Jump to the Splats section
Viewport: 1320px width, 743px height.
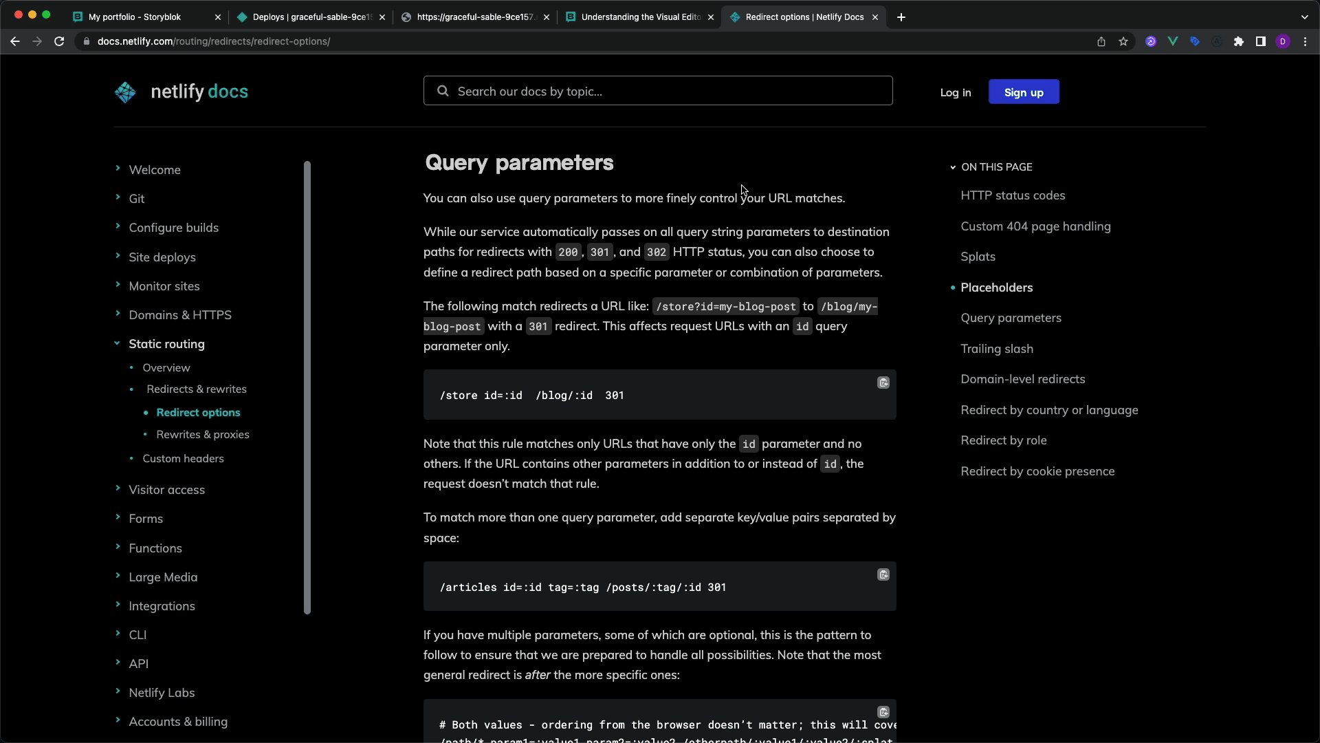pos(978,257)
